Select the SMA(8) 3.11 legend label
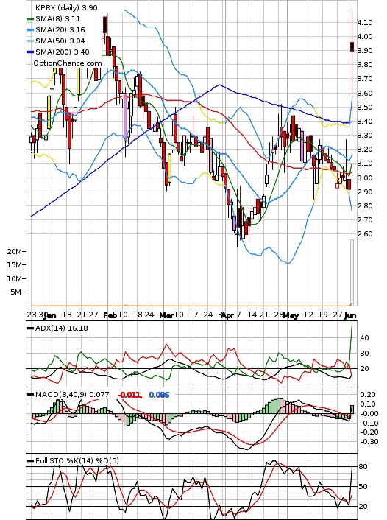The image size is (387, 520). (x=58, y=19)
